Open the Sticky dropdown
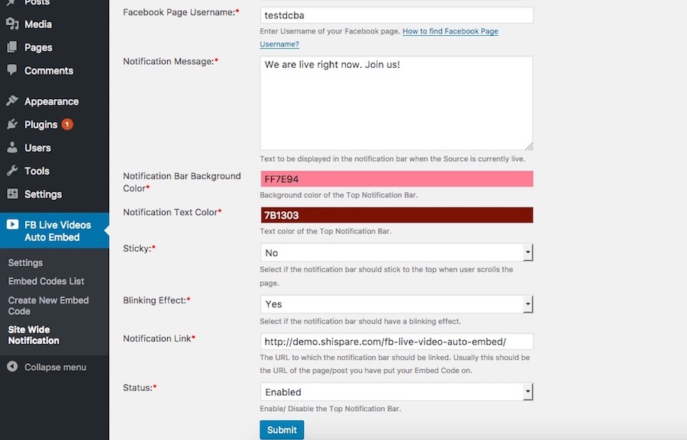 pyautogui.click(x=396, y=252)
